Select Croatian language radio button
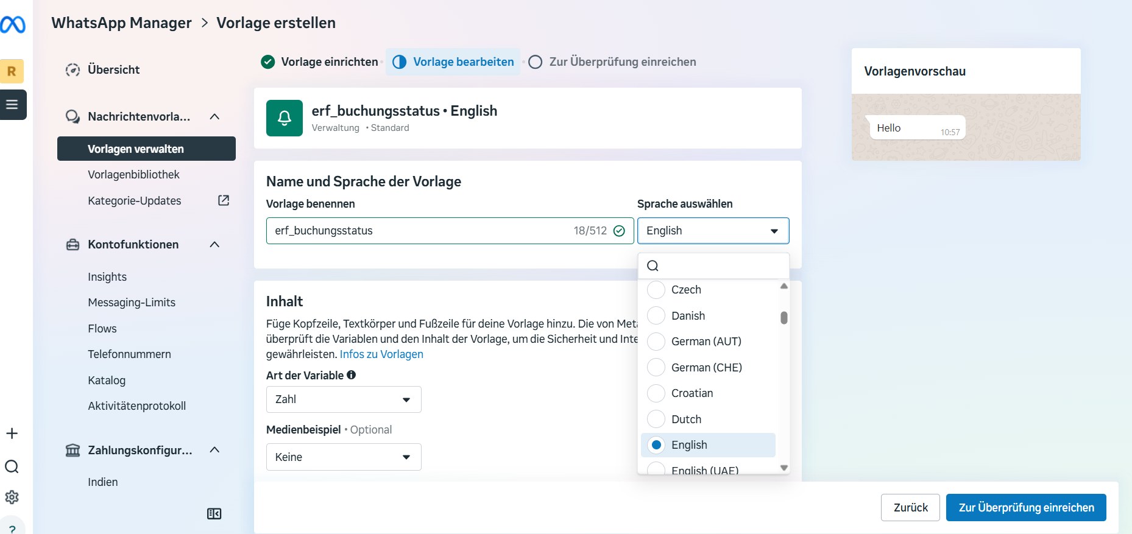1132x534 pixels. coord(656,393)
